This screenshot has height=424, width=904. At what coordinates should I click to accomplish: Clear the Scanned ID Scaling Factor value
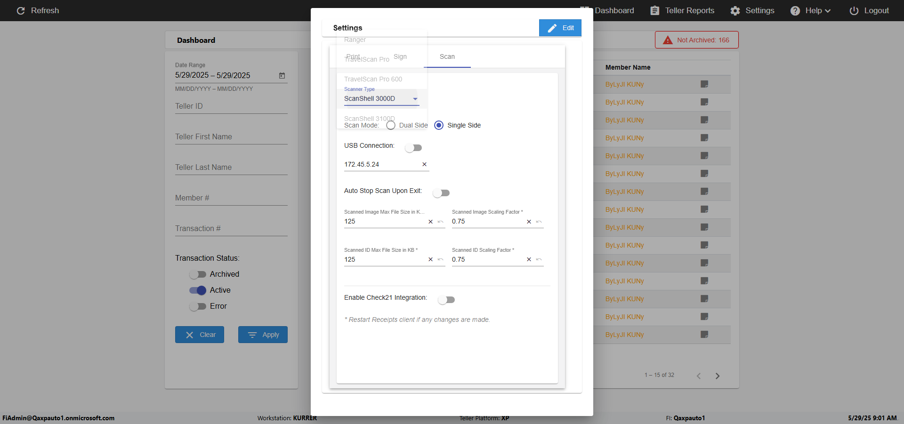tap(529, 259)
